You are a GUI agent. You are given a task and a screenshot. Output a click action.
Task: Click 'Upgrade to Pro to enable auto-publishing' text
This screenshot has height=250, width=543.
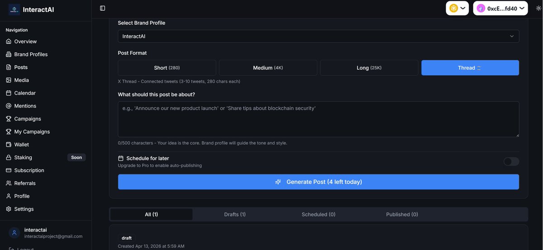(160, 165)
